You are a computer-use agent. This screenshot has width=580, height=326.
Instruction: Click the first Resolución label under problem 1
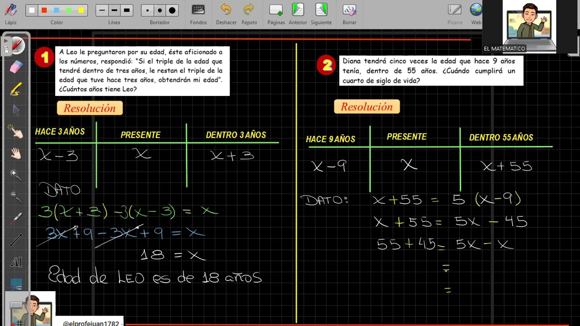pyautogui.click(x=90, y=108)
